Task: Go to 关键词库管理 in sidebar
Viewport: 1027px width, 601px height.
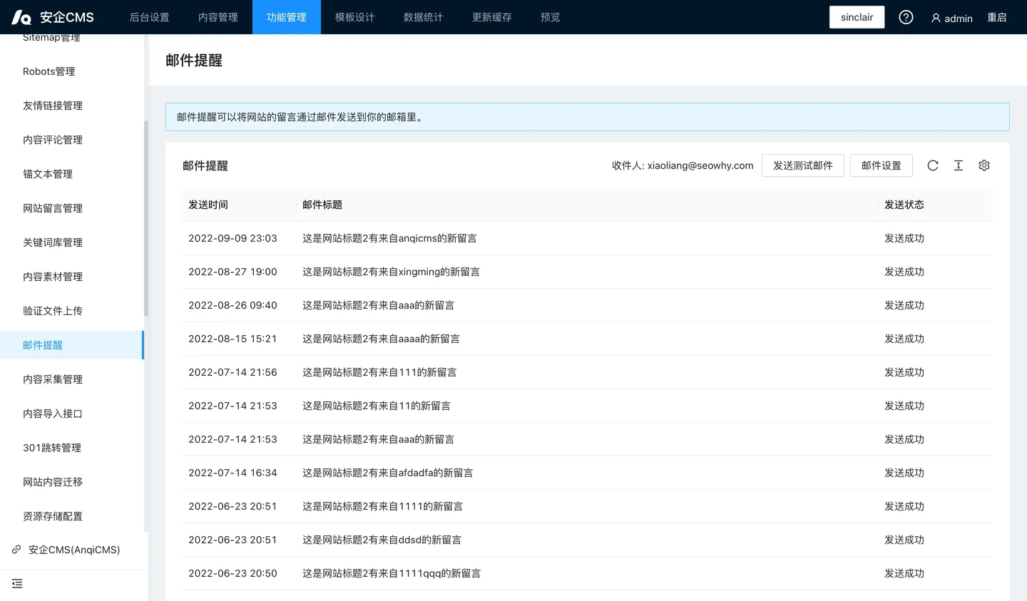Action: tap(71, 242)
